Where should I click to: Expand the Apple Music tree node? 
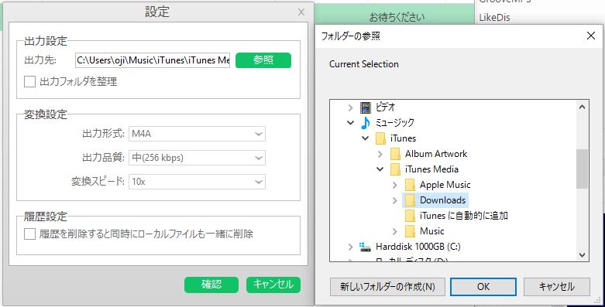(395, 185)
